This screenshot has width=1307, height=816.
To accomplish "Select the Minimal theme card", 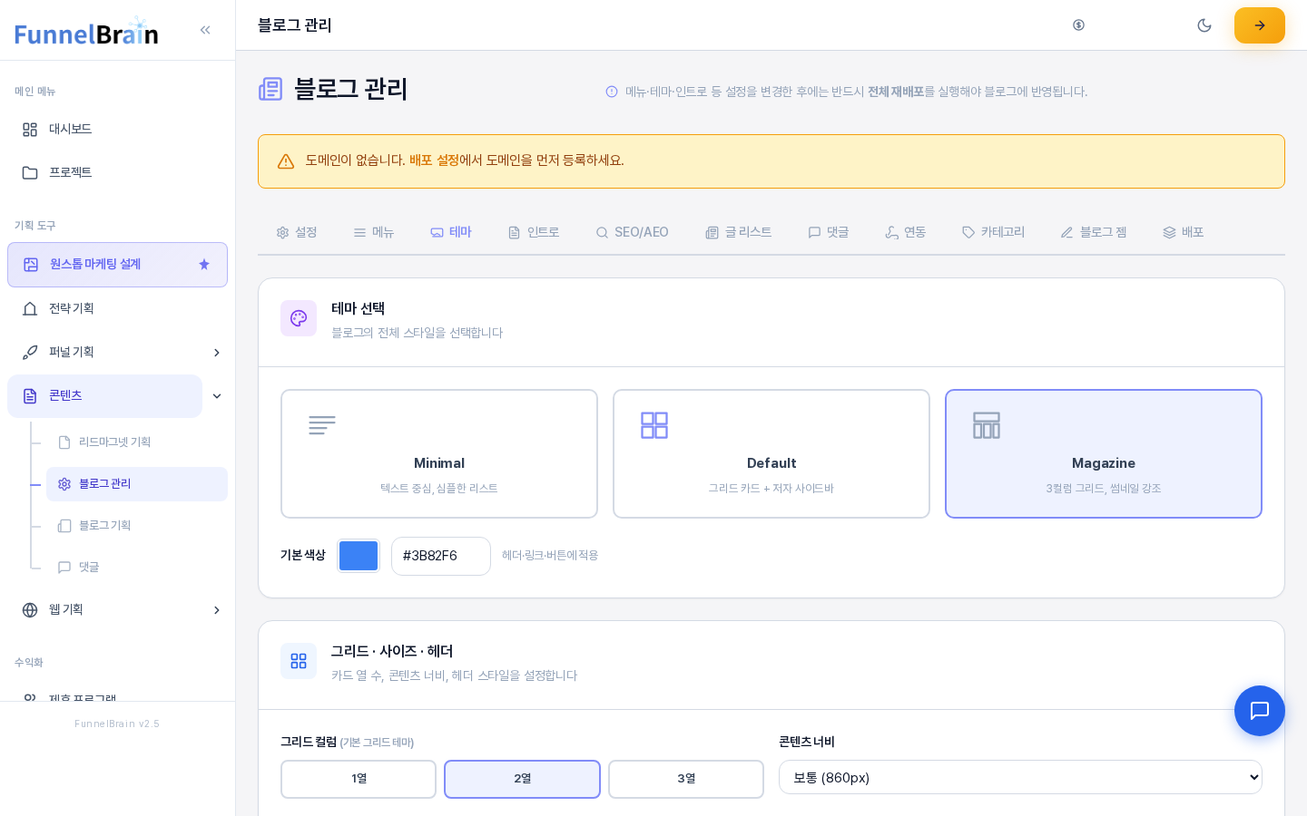I will pos(439,454).
